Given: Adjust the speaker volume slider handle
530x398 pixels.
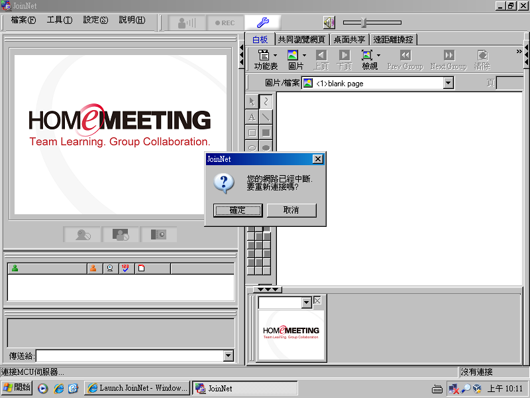Looking at the screenshot, I should (364, 23).
